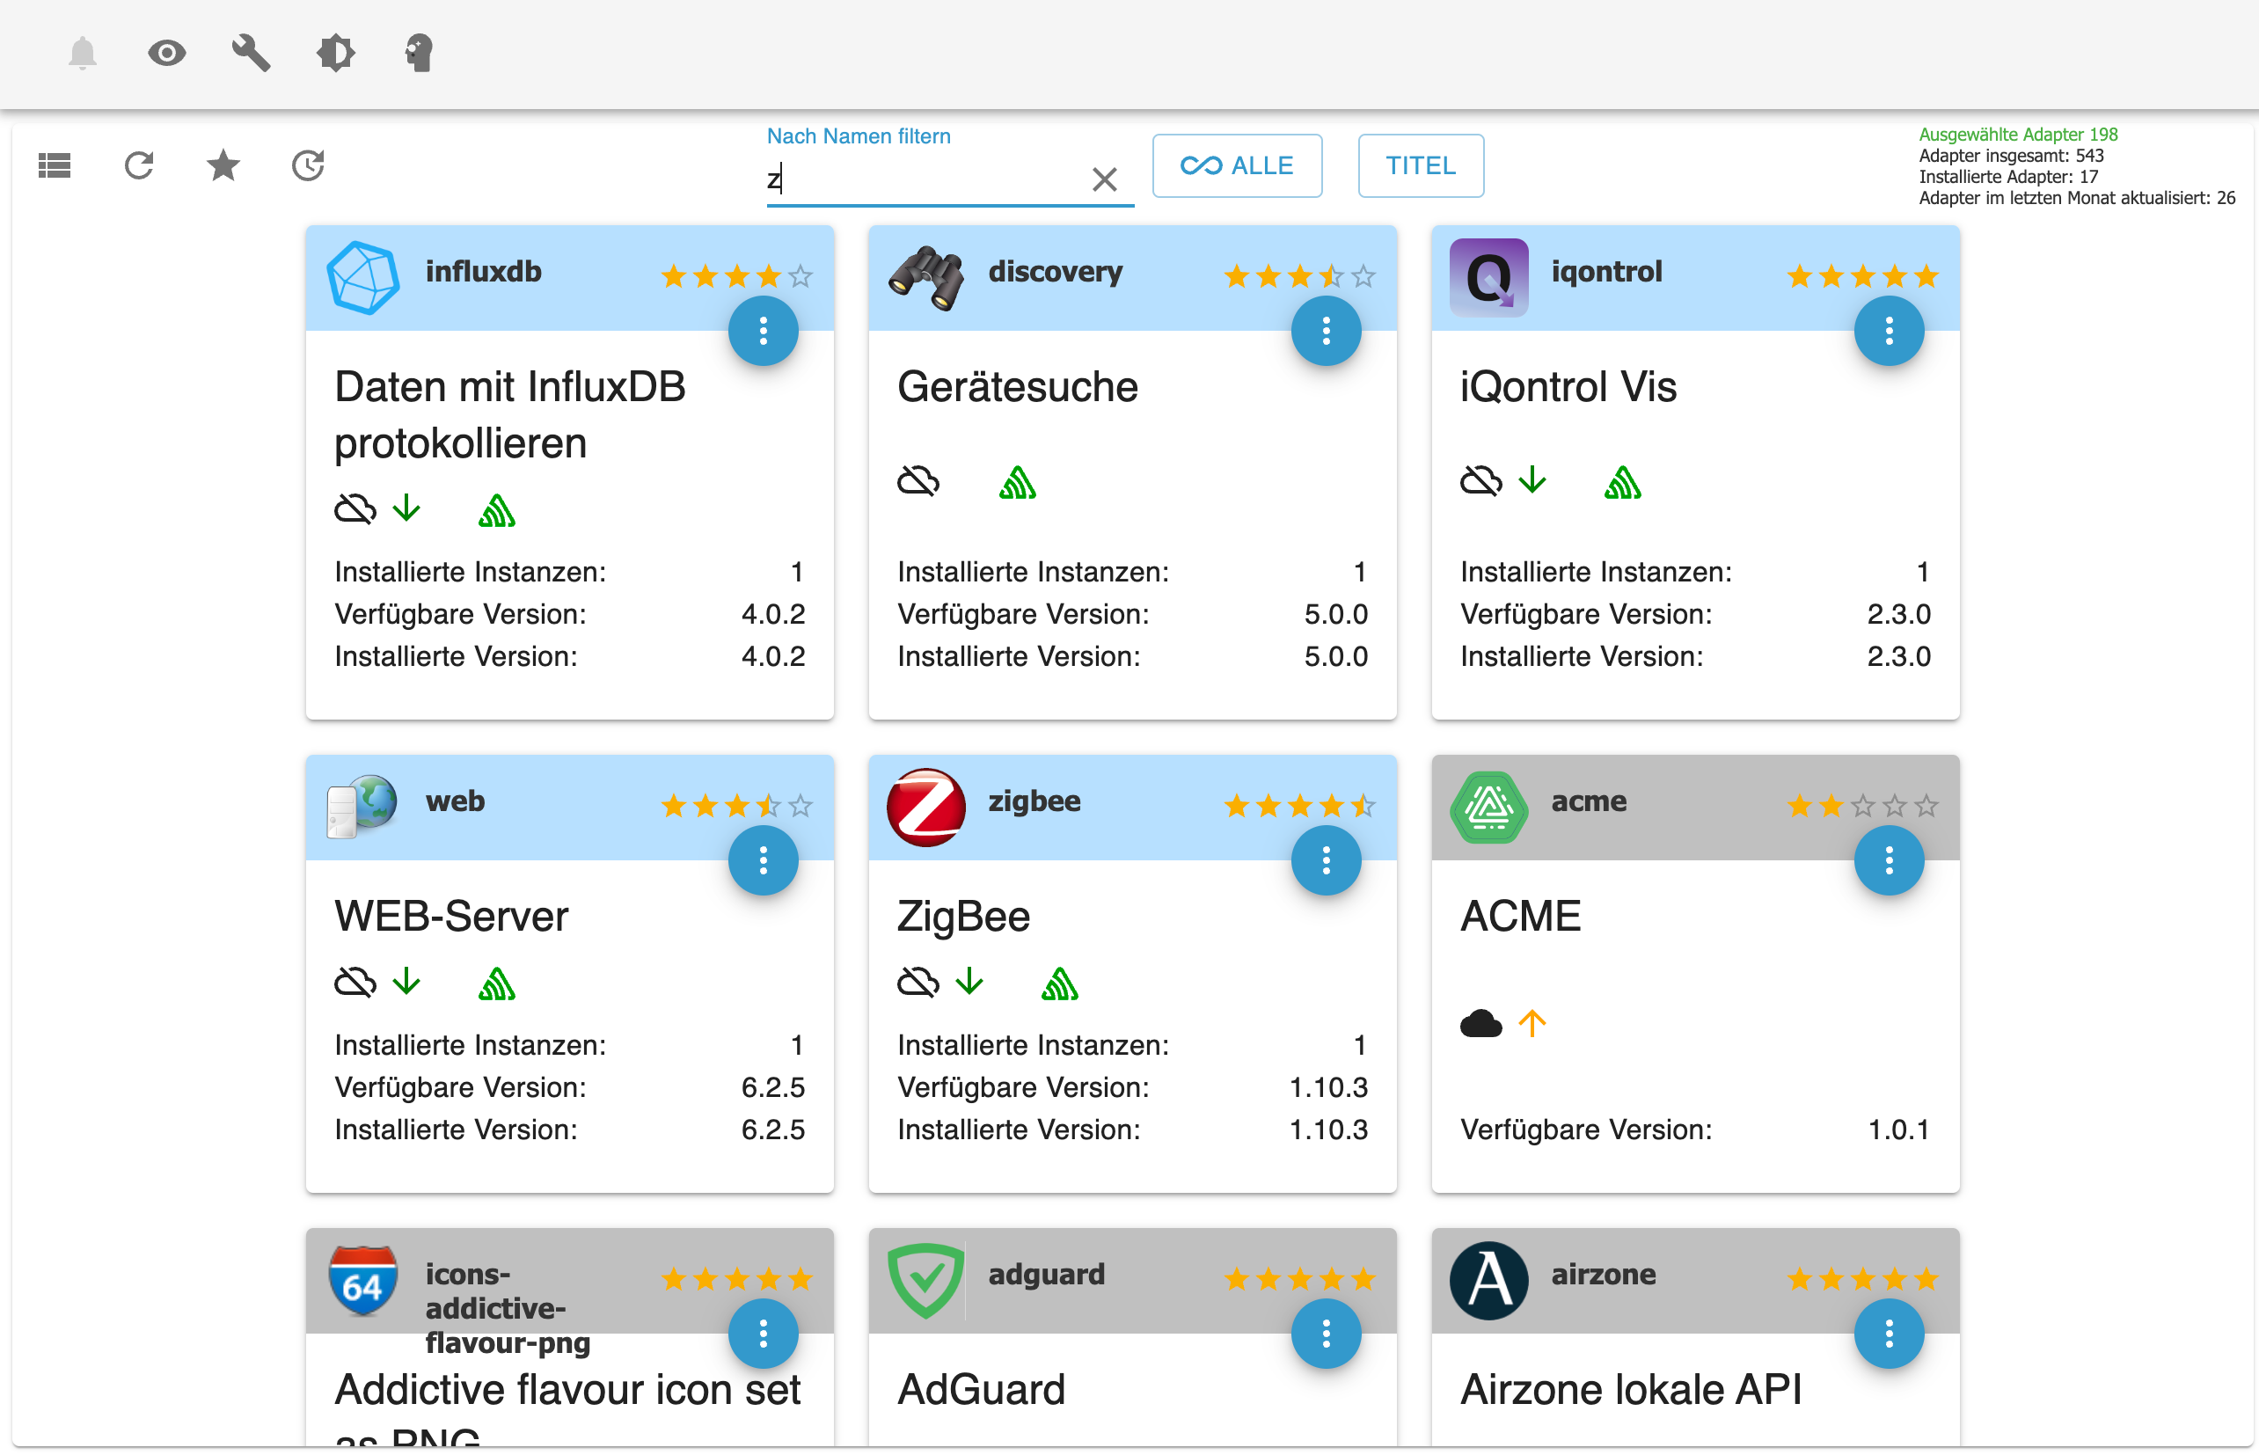Click the iqontrol star rating
Screen dimensions: 2259x1455
[x=1862, y=276]
